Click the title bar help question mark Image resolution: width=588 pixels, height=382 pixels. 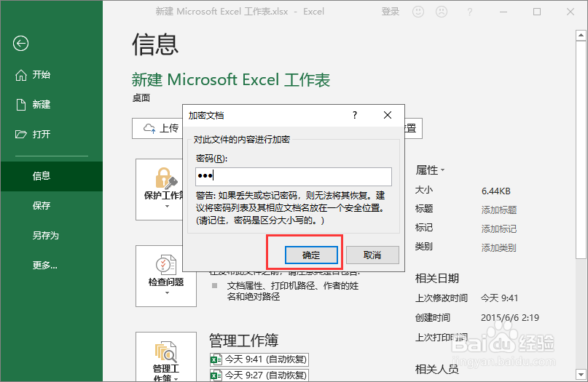point(469,12)
